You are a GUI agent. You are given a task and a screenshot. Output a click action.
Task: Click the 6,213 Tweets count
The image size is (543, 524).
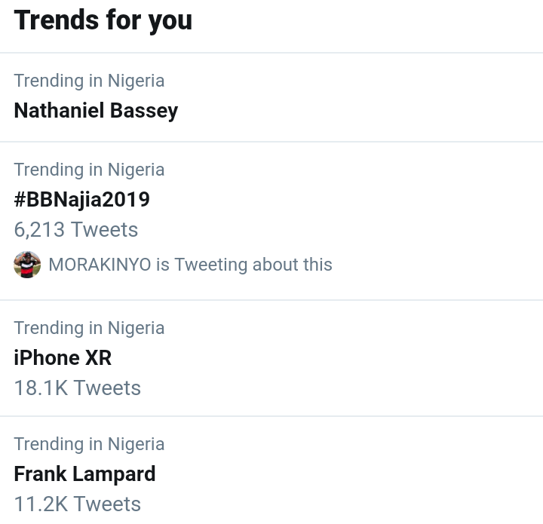[x=75, y=230]
